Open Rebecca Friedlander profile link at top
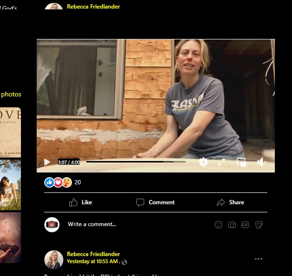Image resolution: width=292 pixels, height=276 pixels. click(93, 7)
